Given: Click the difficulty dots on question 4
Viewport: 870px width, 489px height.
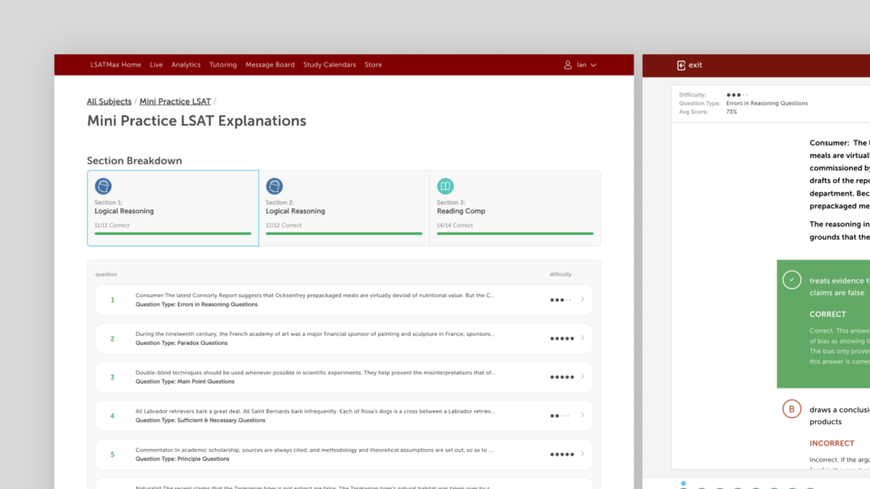Looking at the screenshot, I should coord(559,416).
